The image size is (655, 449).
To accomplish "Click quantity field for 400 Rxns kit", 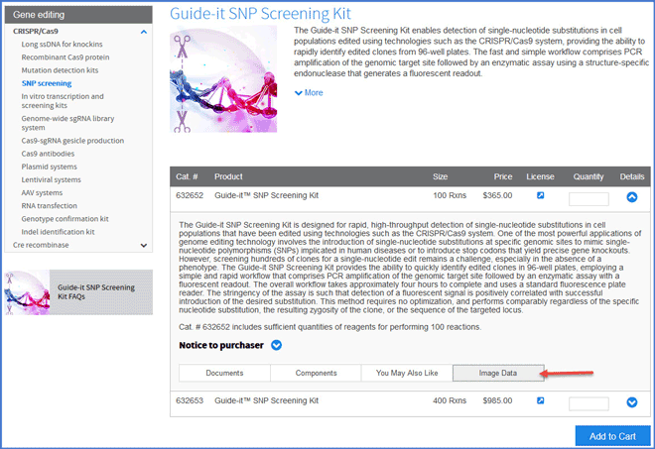I will click(x=589, y=403).
